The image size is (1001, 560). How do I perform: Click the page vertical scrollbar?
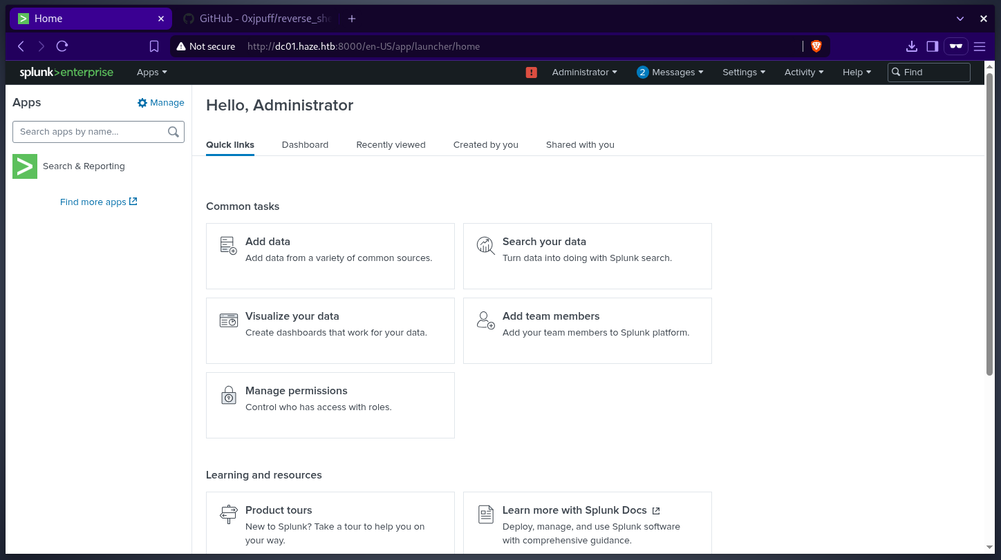click(x=989, y=228)
